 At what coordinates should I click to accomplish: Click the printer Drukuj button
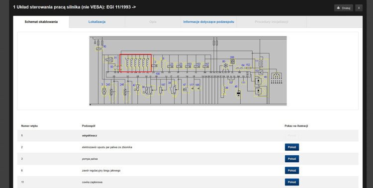pos(343,8)
